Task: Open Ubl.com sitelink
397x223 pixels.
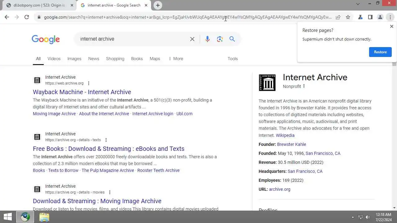Action: pos(184,114)
